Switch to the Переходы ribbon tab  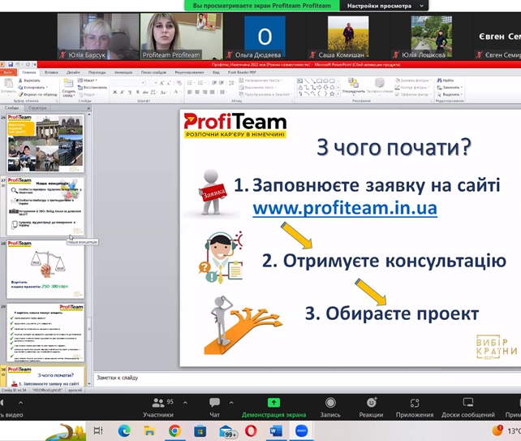97,72
